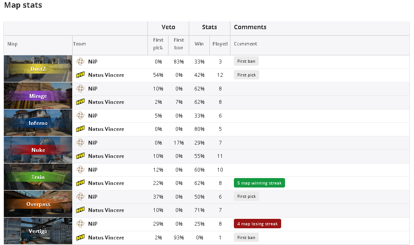Click the Natus Vincere logo in the Vertigo row
The height and width of the screenshot is (245, 414).
point(80,237)
